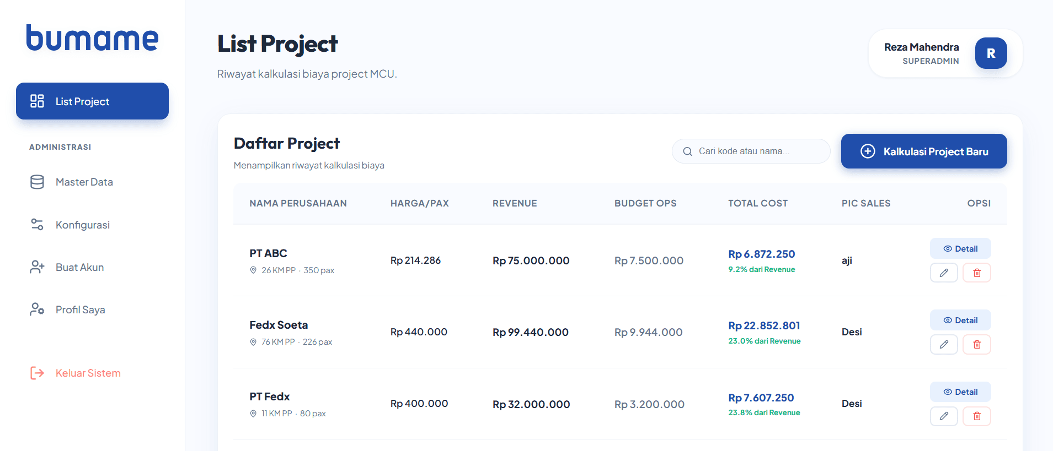The width and height of the screenshot is (1053, 451).
Task: Click the red trash icon for Fedx Soeta
Action: [x=977, y=344]
